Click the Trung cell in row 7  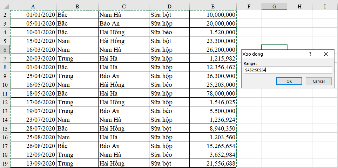[77, 58]
